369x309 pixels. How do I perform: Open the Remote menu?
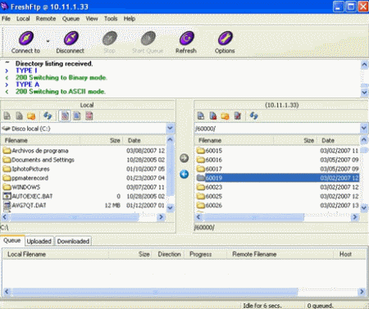[x=46, y=19]
